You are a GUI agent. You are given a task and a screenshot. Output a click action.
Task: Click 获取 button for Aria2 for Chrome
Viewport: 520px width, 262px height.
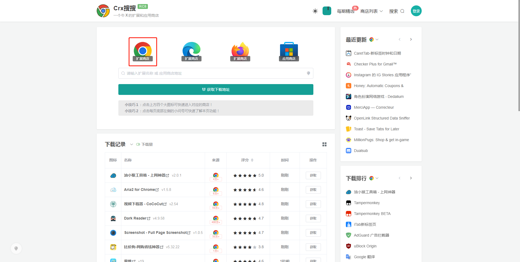pos(313,190)
